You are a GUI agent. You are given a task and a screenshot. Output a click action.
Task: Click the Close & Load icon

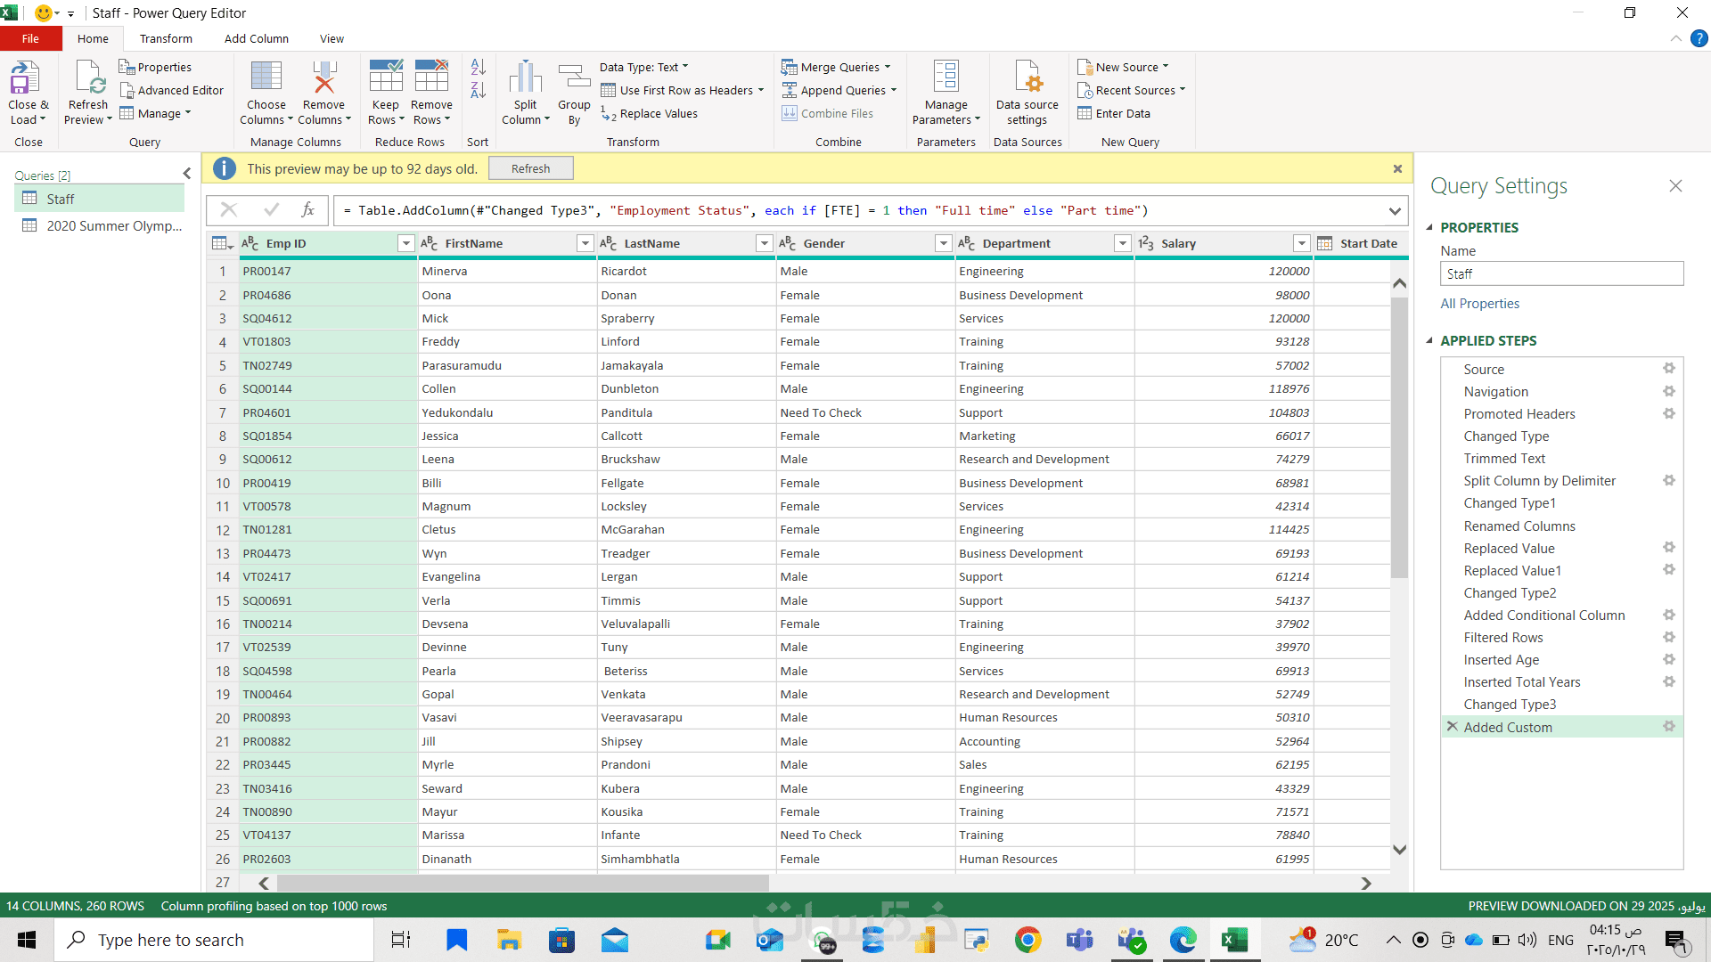point(25,78)
